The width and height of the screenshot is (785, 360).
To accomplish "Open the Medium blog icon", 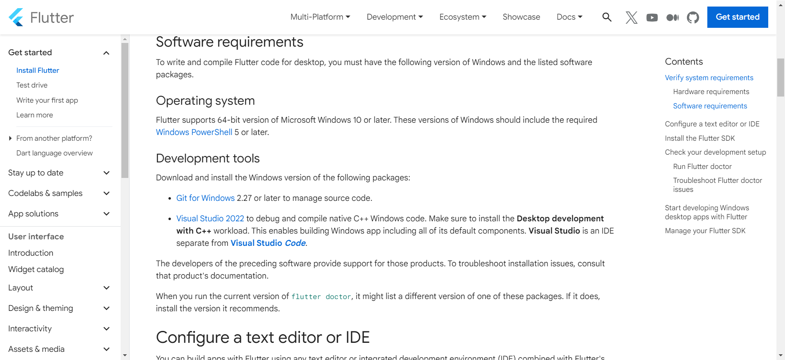I will pyautogui.click(x=672, y=17).
